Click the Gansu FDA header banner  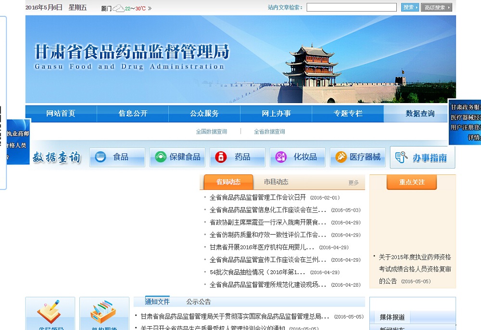tap(240, 59)
